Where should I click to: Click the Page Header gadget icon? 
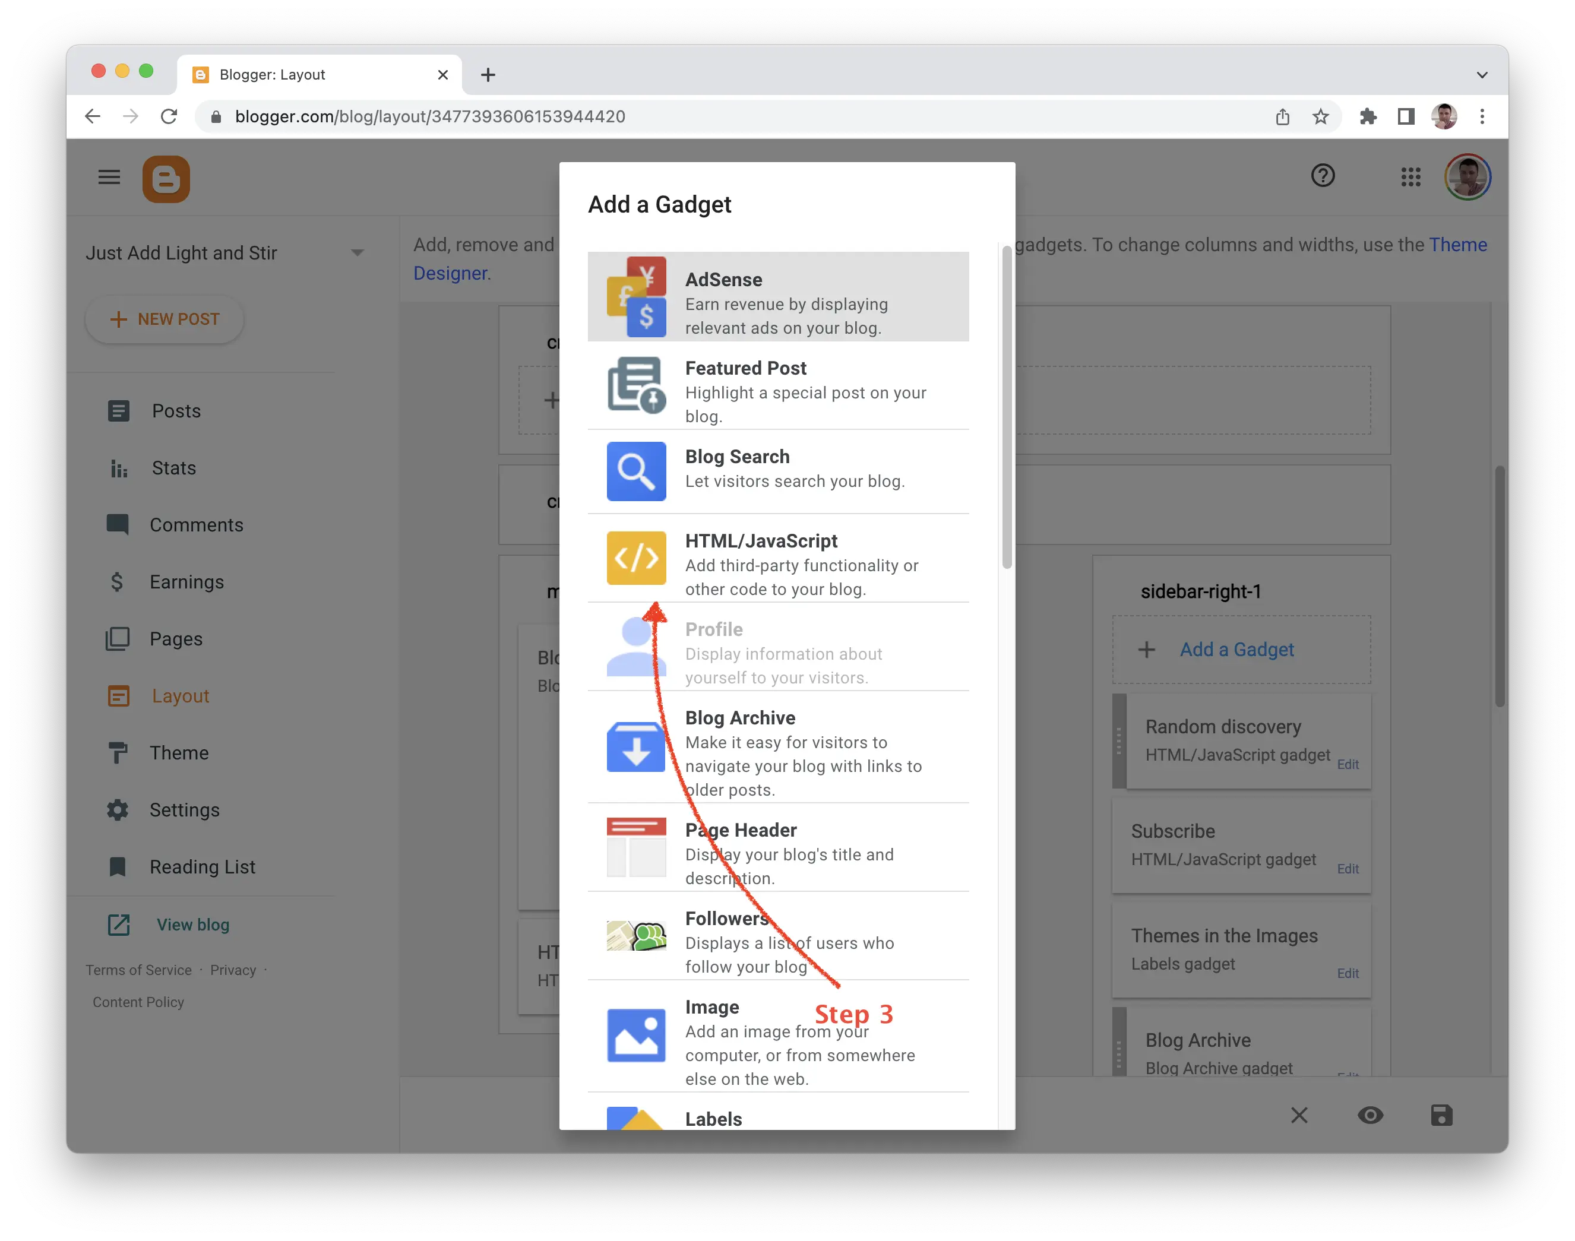(x=636, y=847)
